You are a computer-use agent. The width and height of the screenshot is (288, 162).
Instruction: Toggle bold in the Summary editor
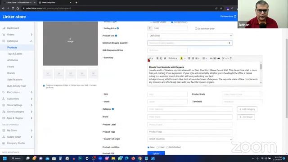(x=157, y=58)
